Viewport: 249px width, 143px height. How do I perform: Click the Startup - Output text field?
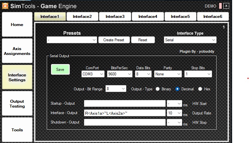(x=125, y=103)
